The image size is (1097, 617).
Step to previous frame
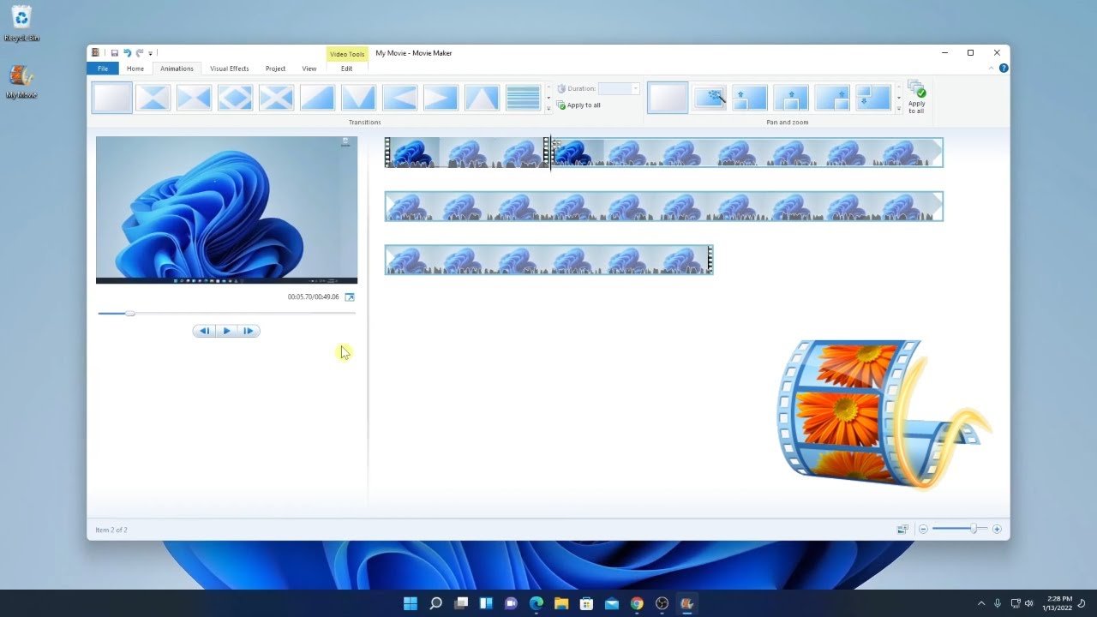tap(204, 331)
